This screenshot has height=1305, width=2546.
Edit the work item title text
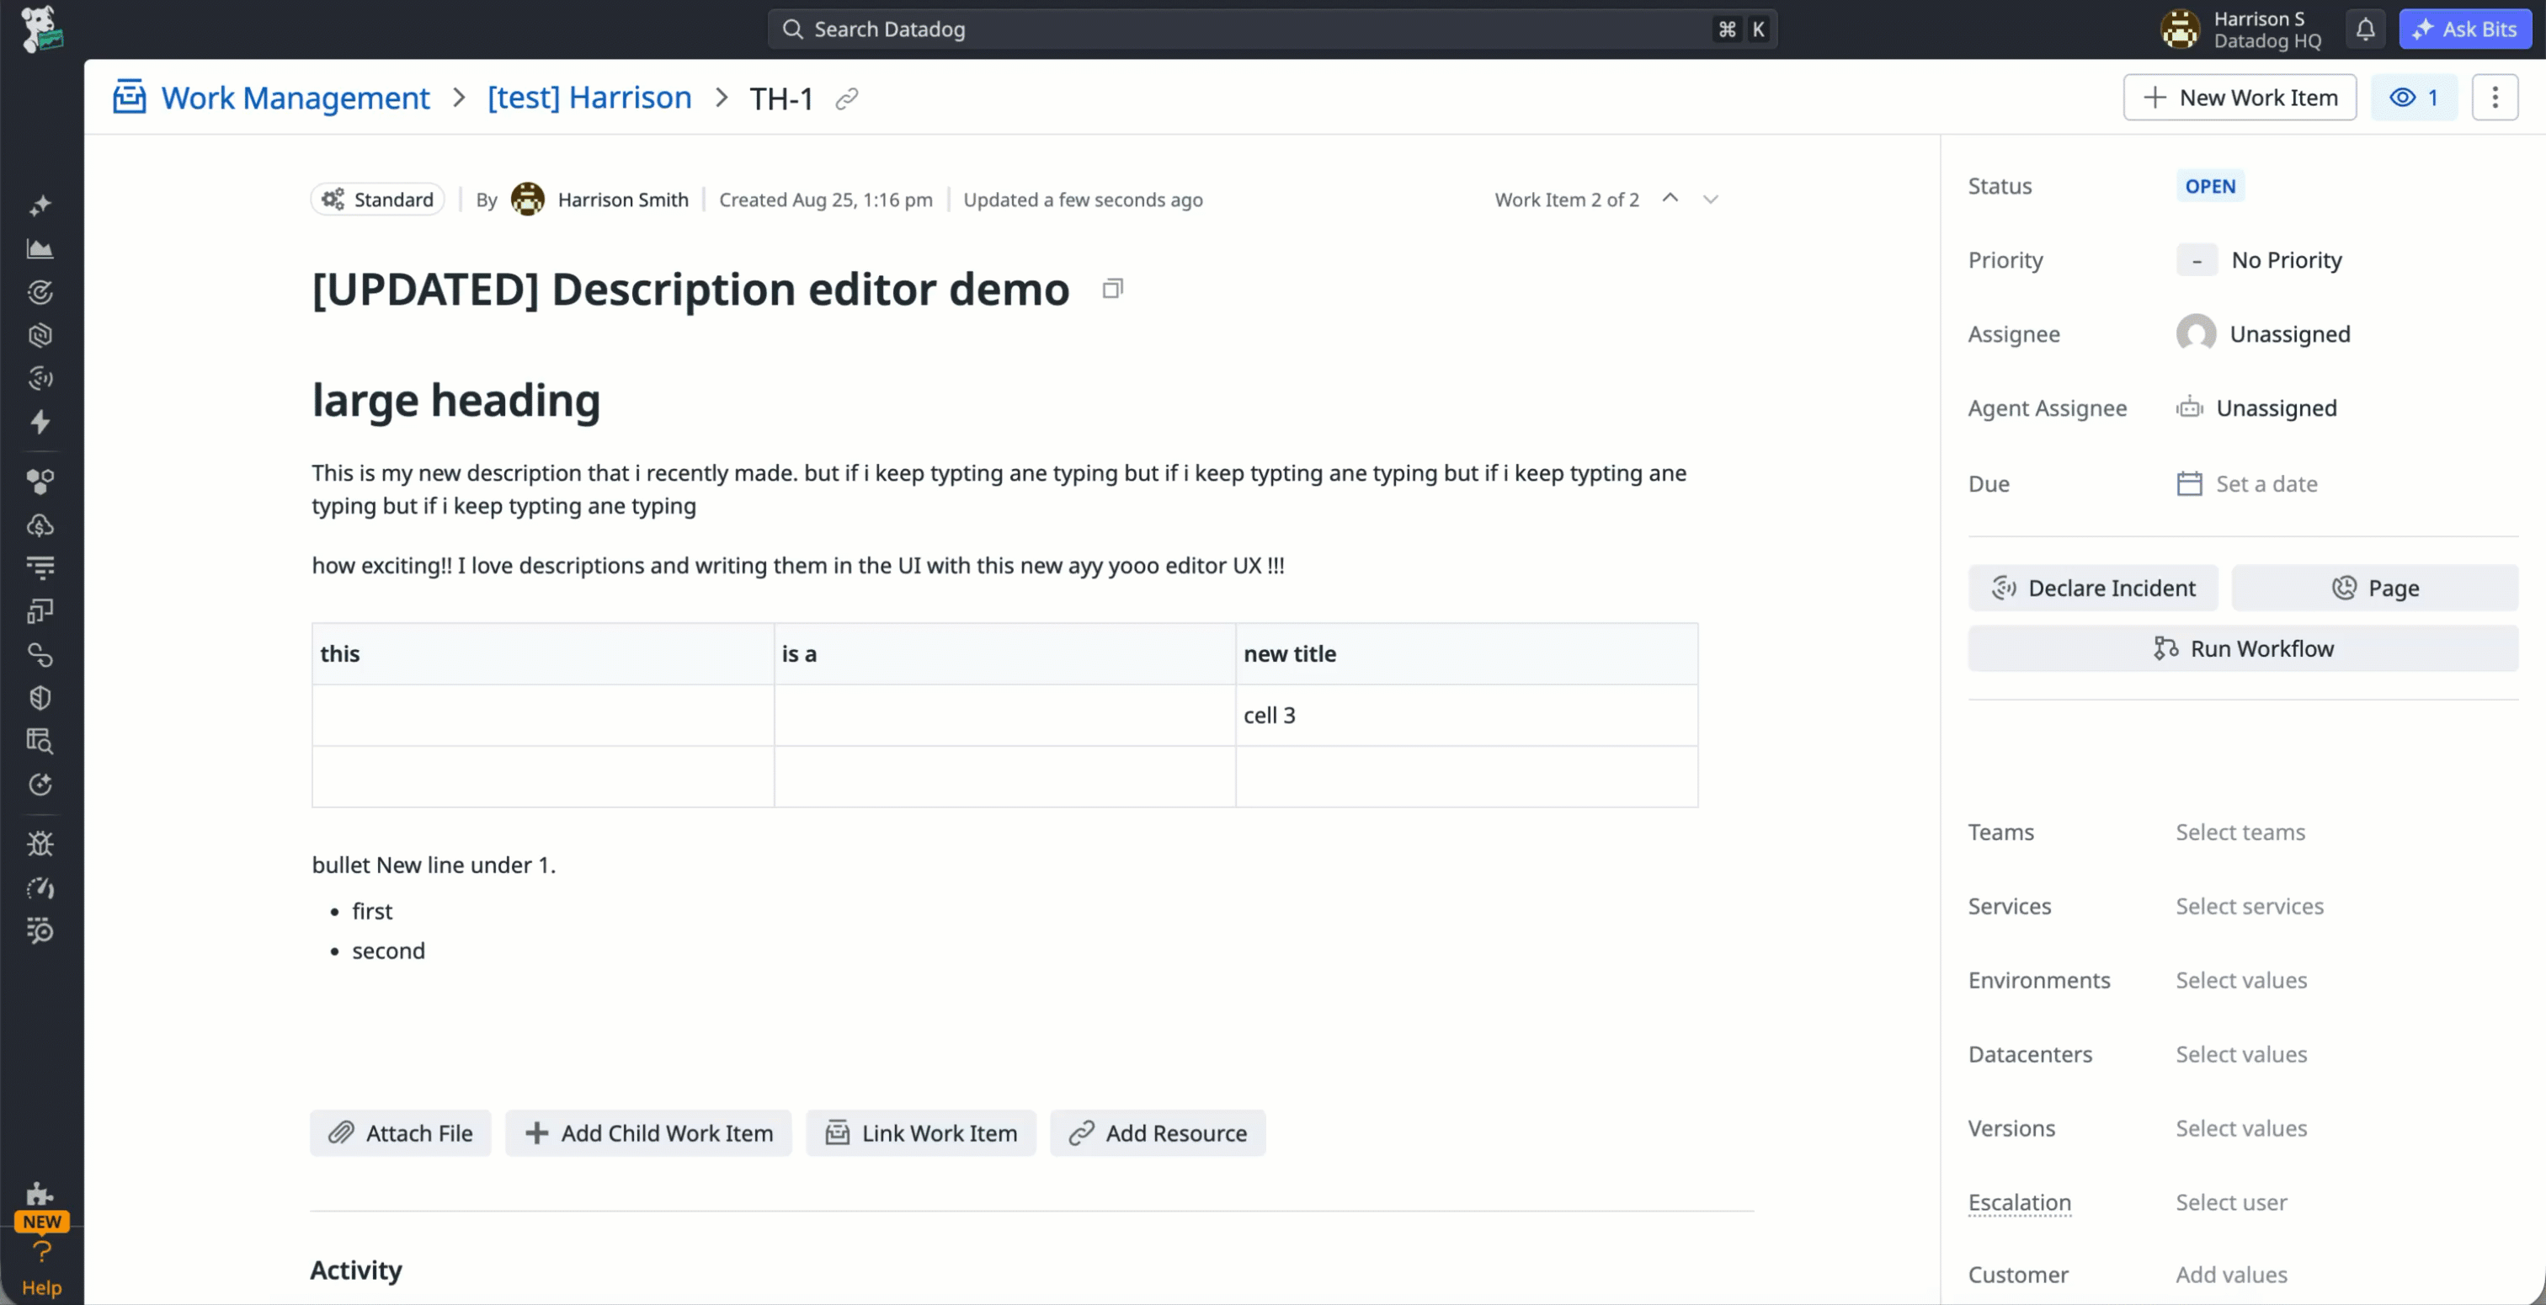[691, 289]
